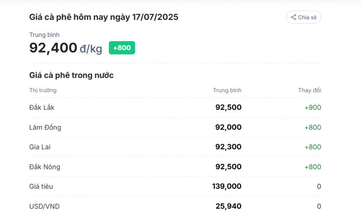Click the Thị trường column header

pyautogui.click(x=43, y=90)
